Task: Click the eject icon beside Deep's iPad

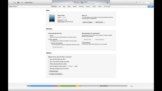Action: pos(17,7)
